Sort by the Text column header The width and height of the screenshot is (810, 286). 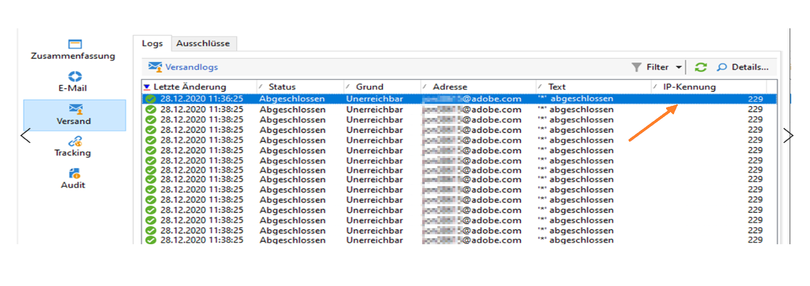point(593,87)
